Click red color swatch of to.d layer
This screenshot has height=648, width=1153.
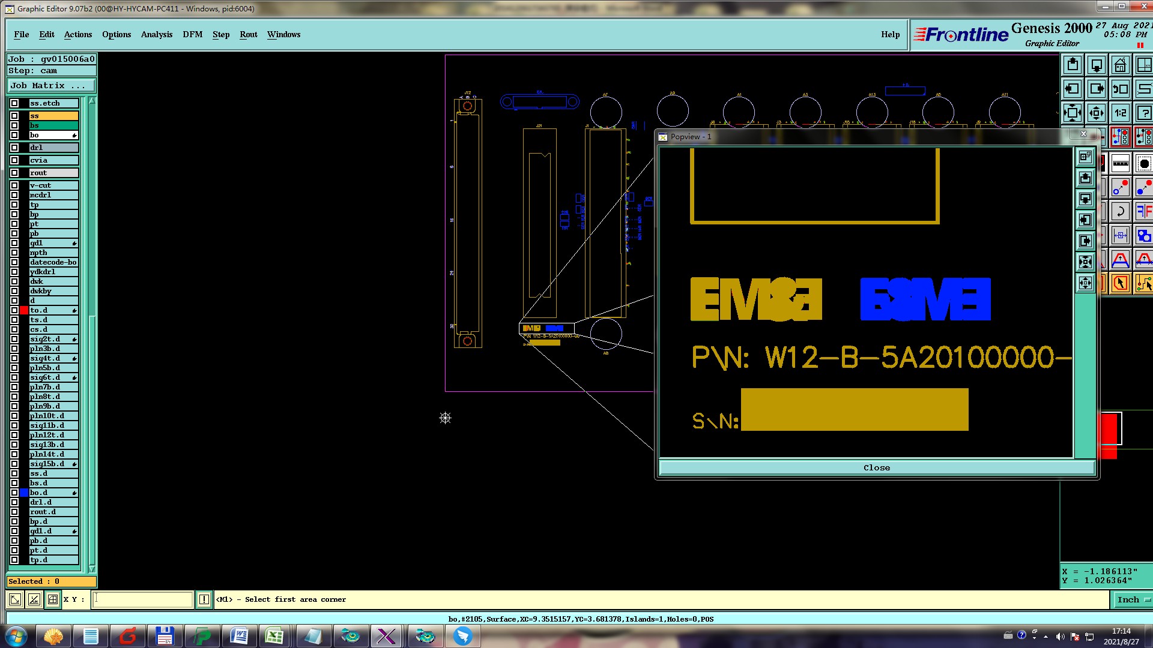(24, 310)
